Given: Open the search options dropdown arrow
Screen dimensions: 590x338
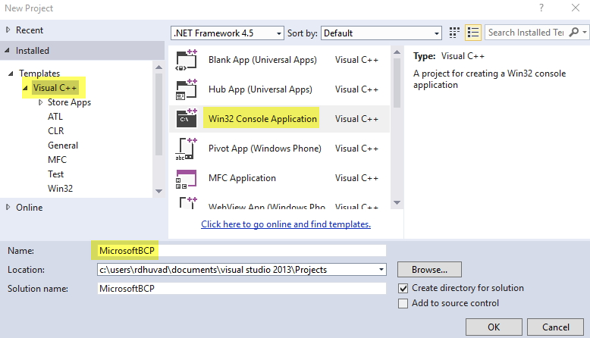Looking at the screenshot, I should pyautogui.click(x=585, y=33).
